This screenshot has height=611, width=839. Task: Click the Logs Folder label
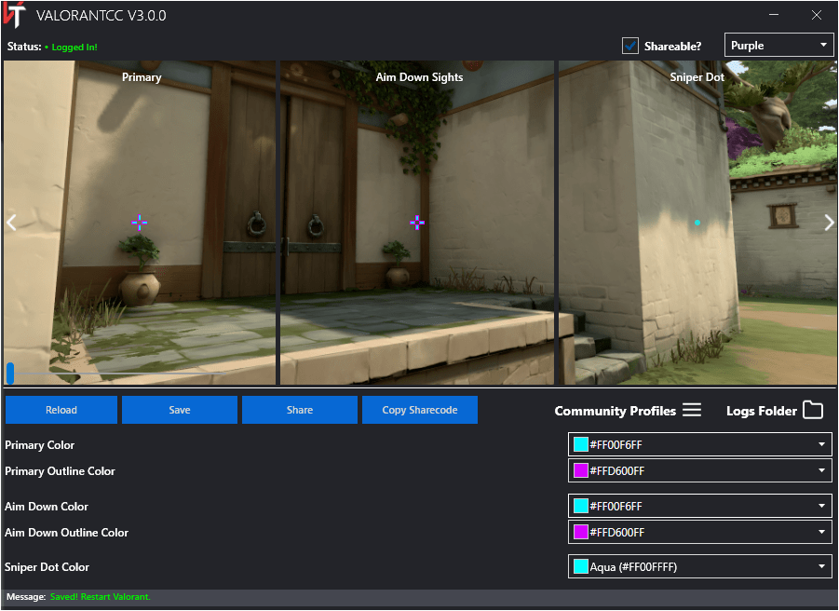click(762, 411)
